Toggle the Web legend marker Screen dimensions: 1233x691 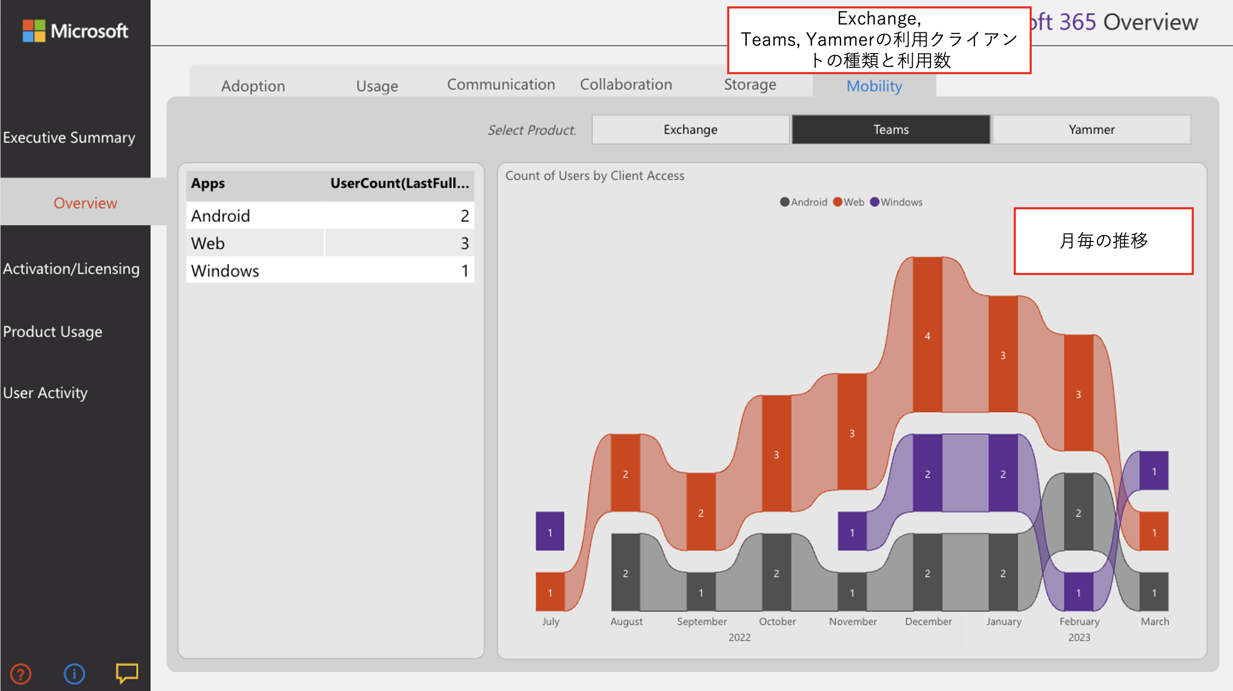click(837, 202)
